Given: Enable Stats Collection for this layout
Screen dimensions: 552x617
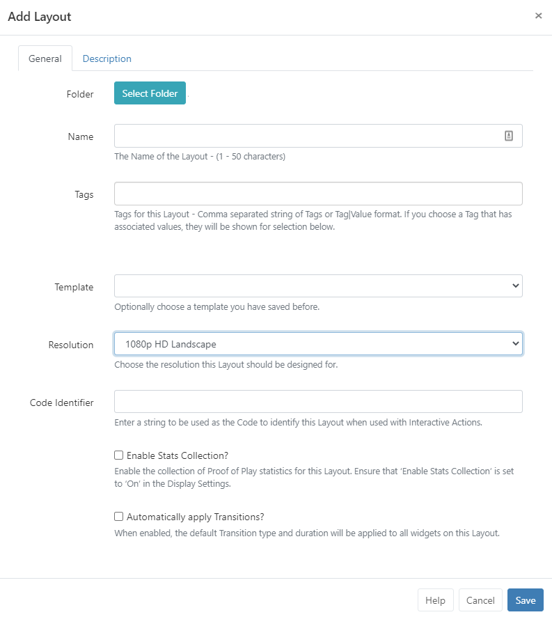Looking at the screenshot, I should (x=119, y=455).
